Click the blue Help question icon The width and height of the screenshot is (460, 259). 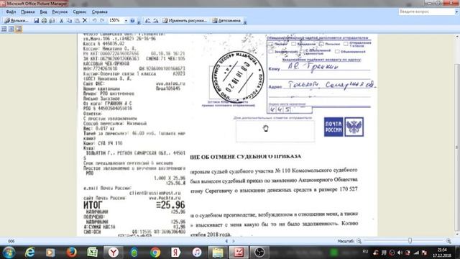[x=132, y=21]
